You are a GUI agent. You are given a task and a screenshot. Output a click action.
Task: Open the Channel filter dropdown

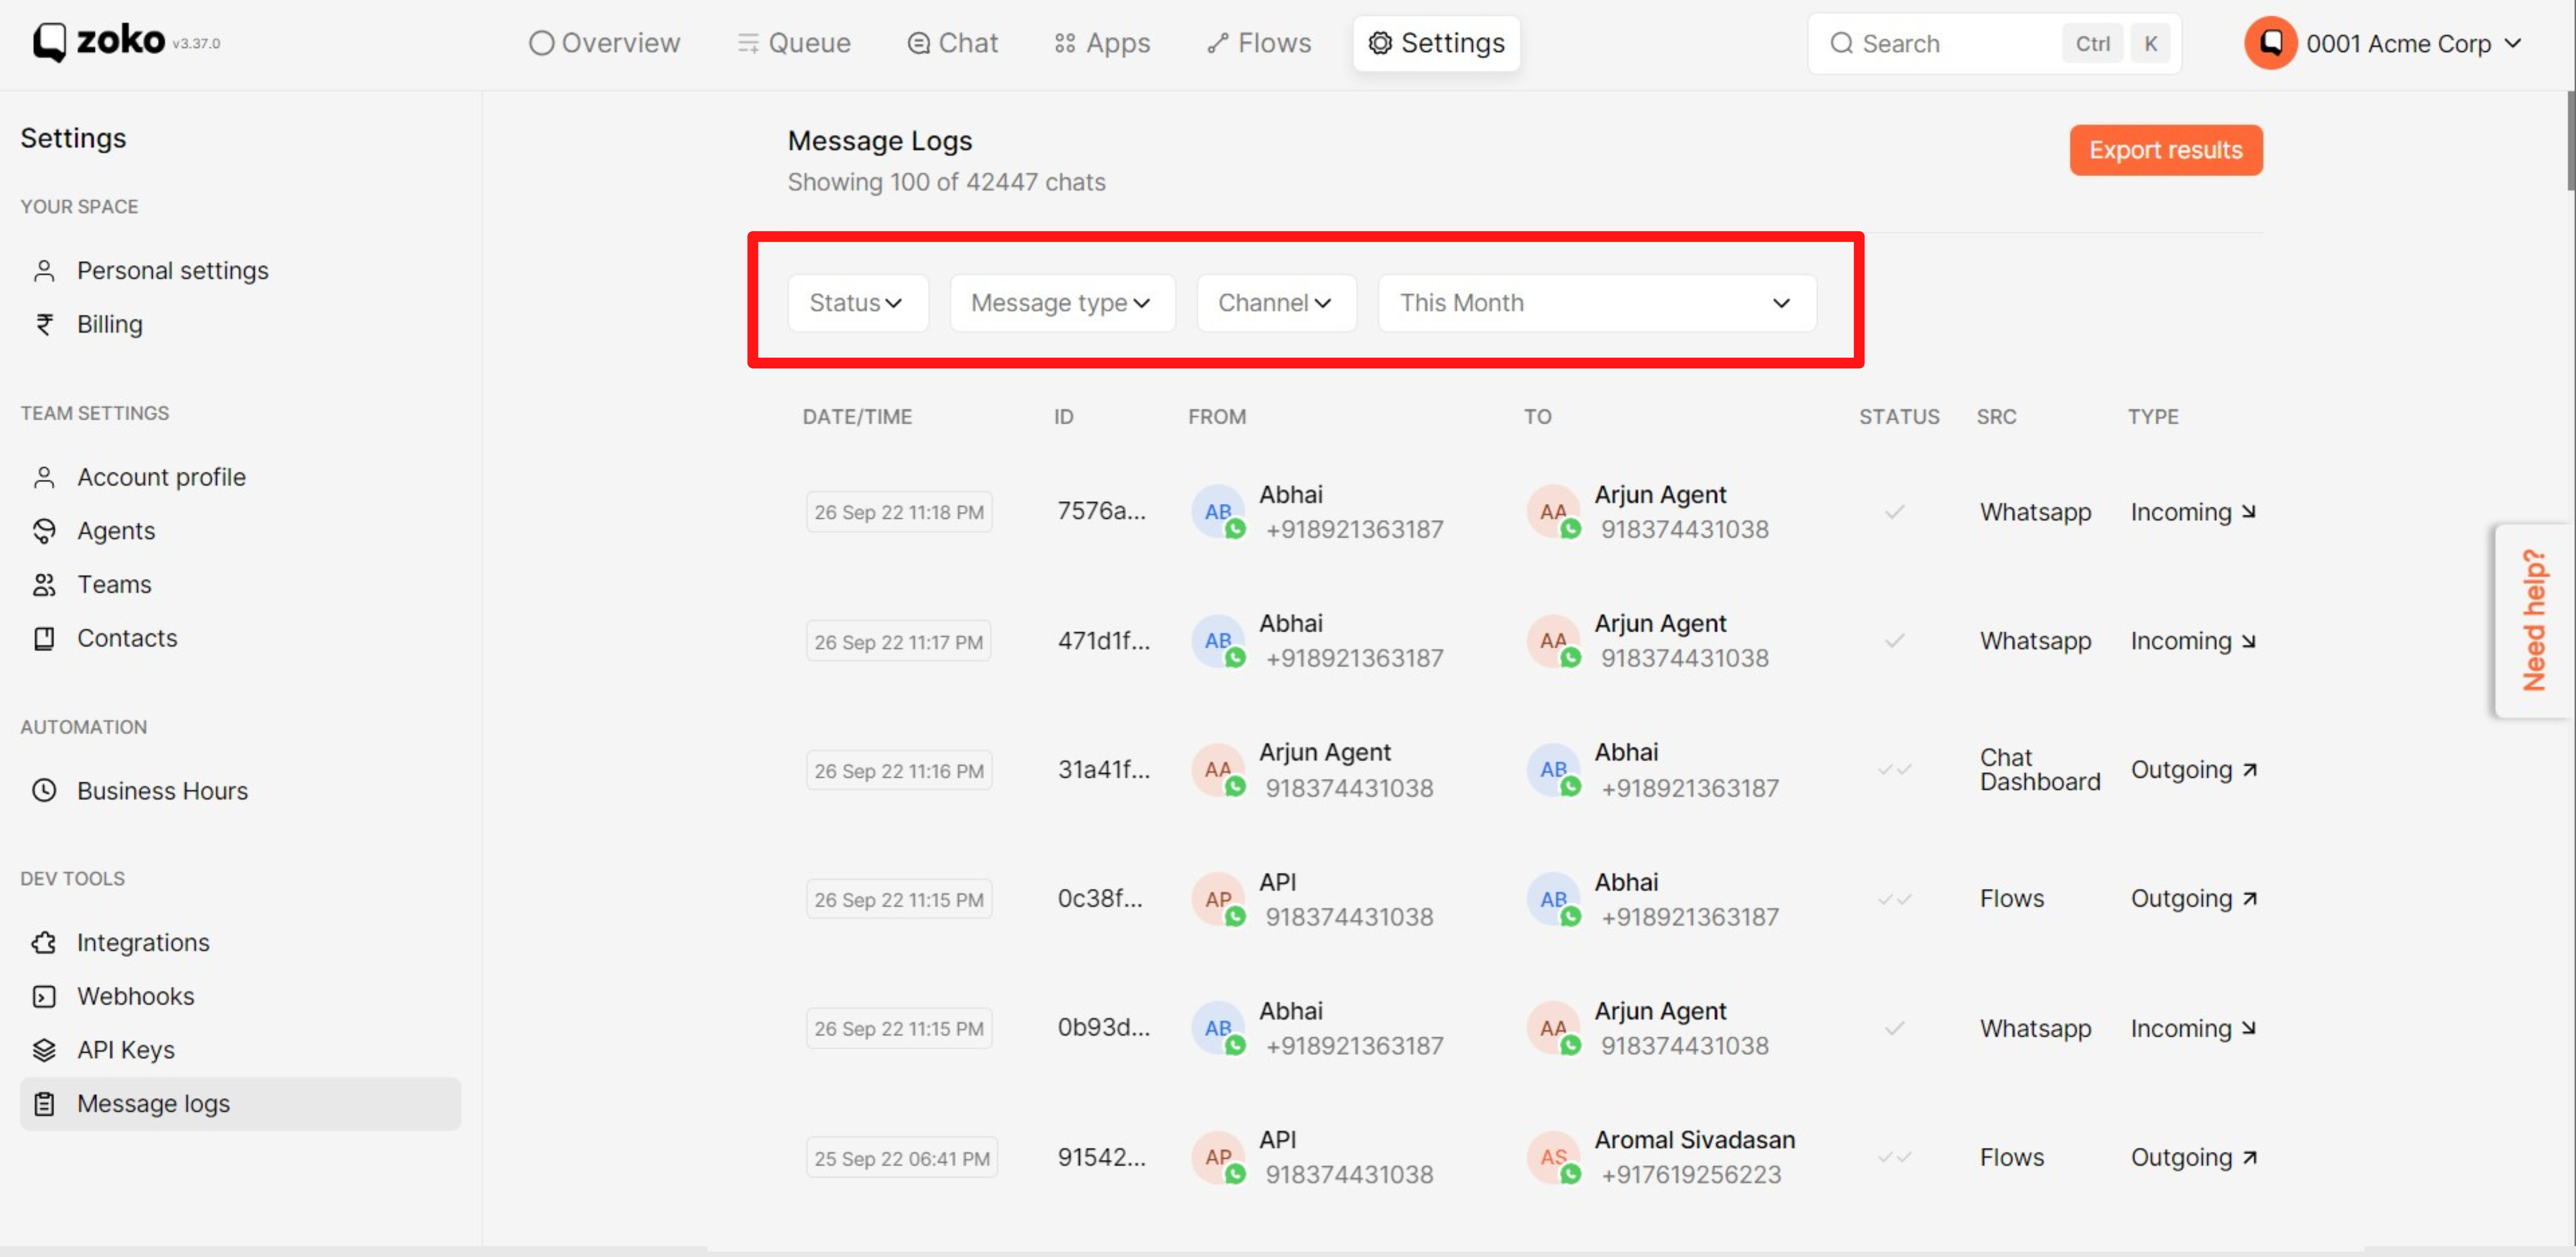pos(1276,303)
